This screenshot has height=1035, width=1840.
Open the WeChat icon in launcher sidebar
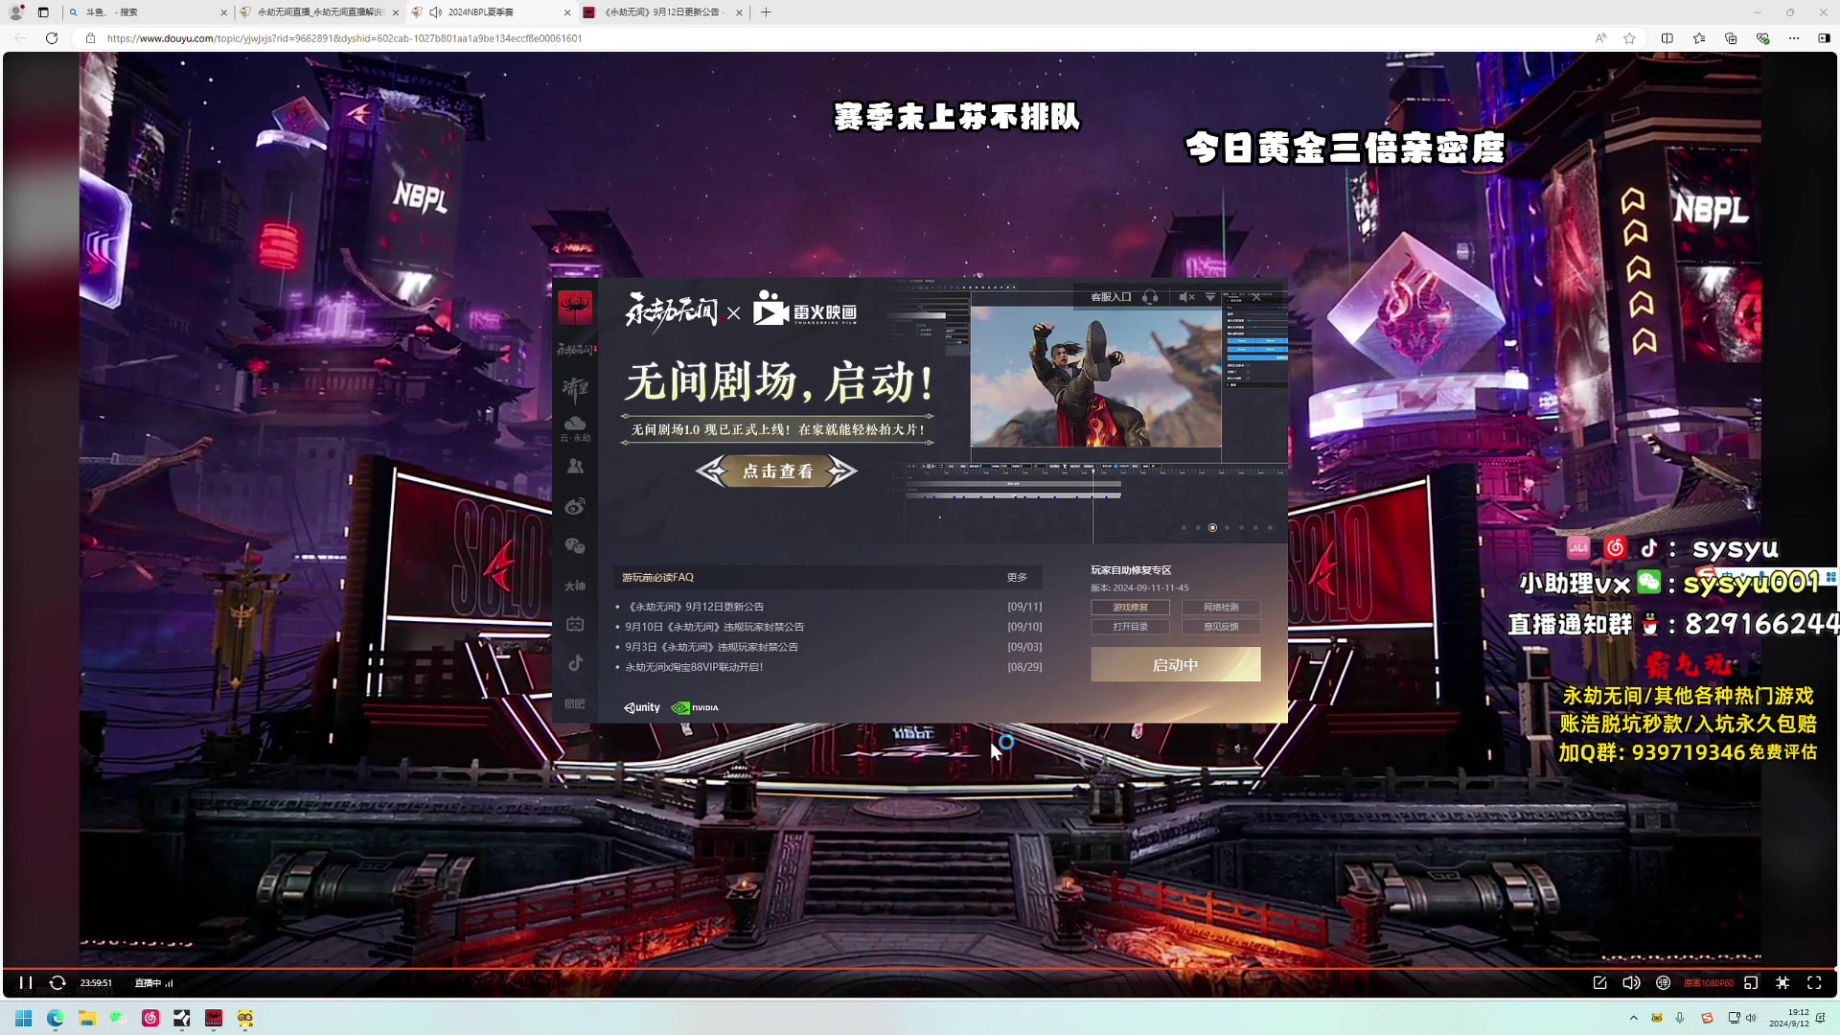pyautogui.click(x=575, y=546)
